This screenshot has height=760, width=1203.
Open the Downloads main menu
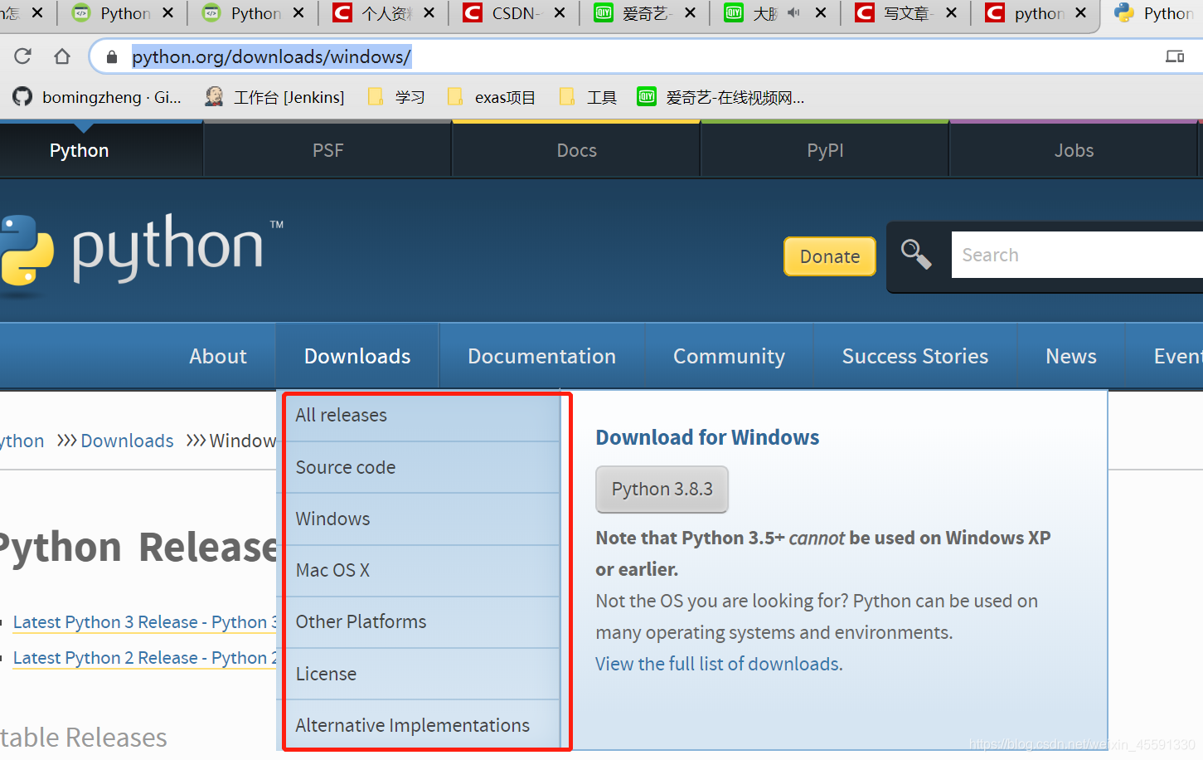coord(357,356)
